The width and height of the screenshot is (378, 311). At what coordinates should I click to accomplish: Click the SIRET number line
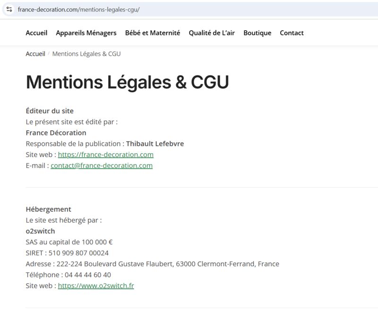[67, 253]
